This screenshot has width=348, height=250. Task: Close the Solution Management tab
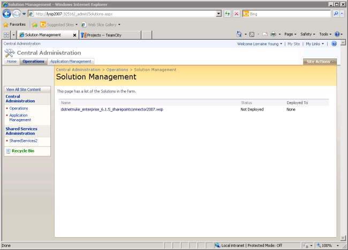pyautogui.click(x=75, y=35)
